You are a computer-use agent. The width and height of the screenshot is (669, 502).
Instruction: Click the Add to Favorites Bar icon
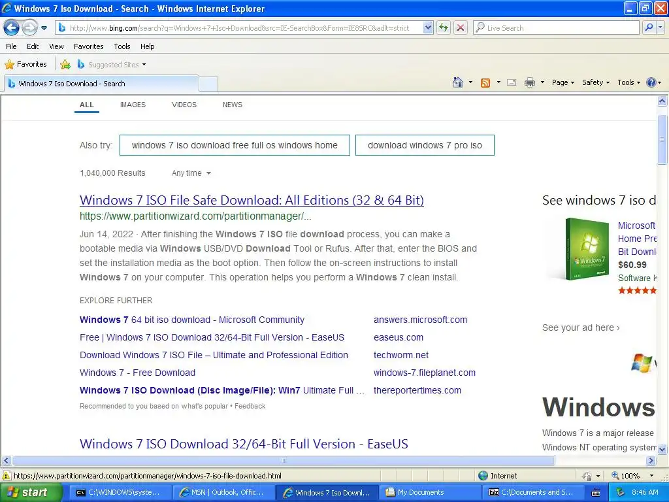pos(65,65)
